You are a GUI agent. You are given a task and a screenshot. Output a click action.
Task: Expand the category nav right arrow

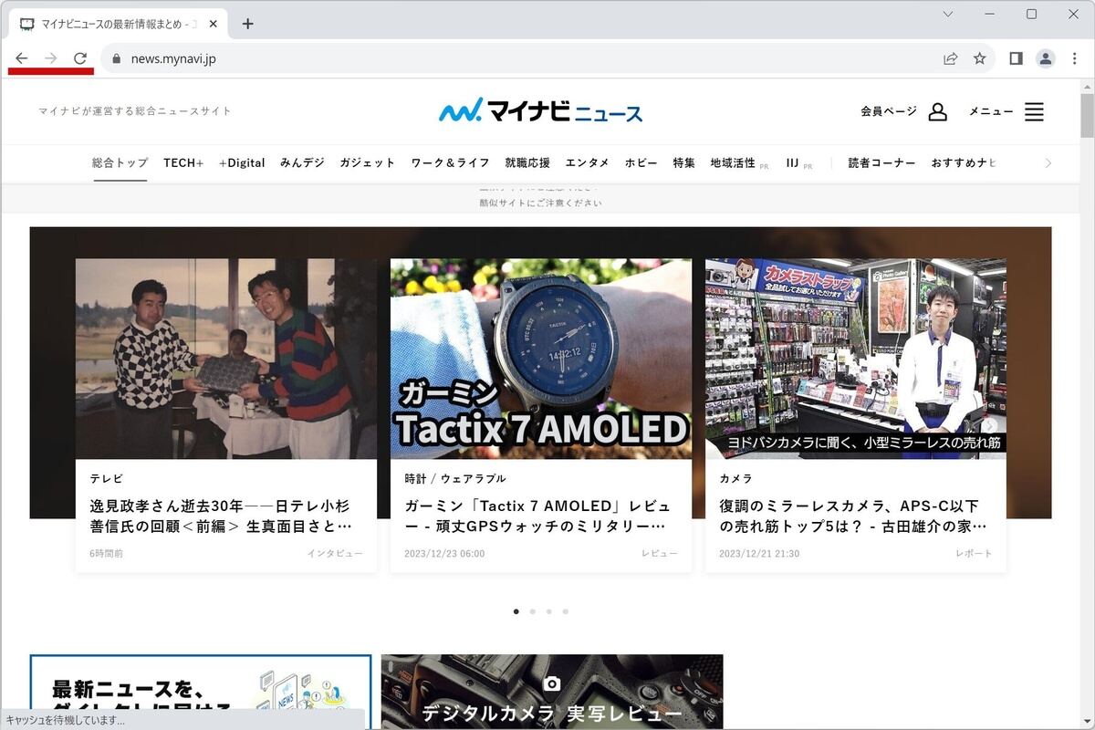click(x=1048, y=163)
